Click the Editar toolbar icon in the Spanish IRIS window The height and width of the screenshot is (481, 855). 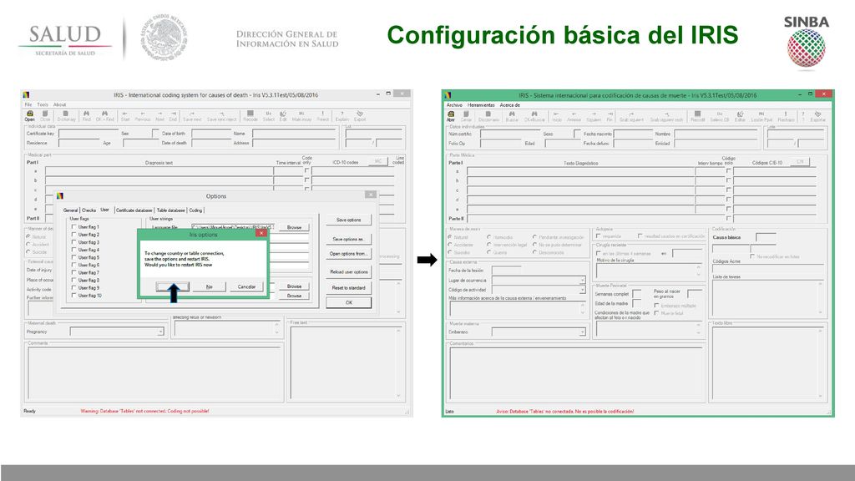[740, 116]
